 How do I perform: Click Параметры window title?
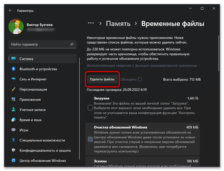pos(25,11)
